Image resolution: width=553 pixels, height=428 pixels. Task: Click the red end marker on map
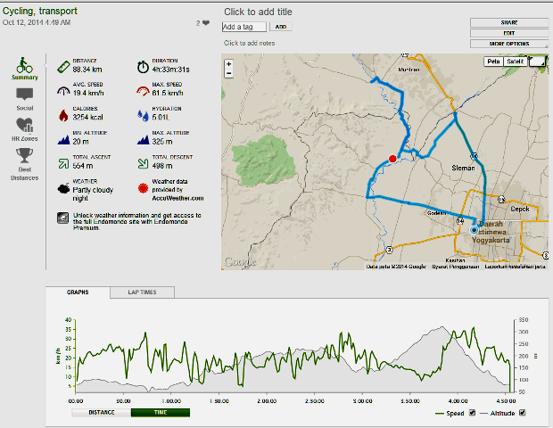click(x=392, y=159)
